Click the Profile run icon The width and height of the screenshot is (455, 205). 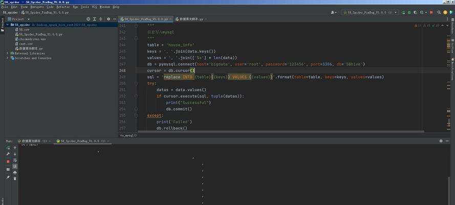coord(421,12)
